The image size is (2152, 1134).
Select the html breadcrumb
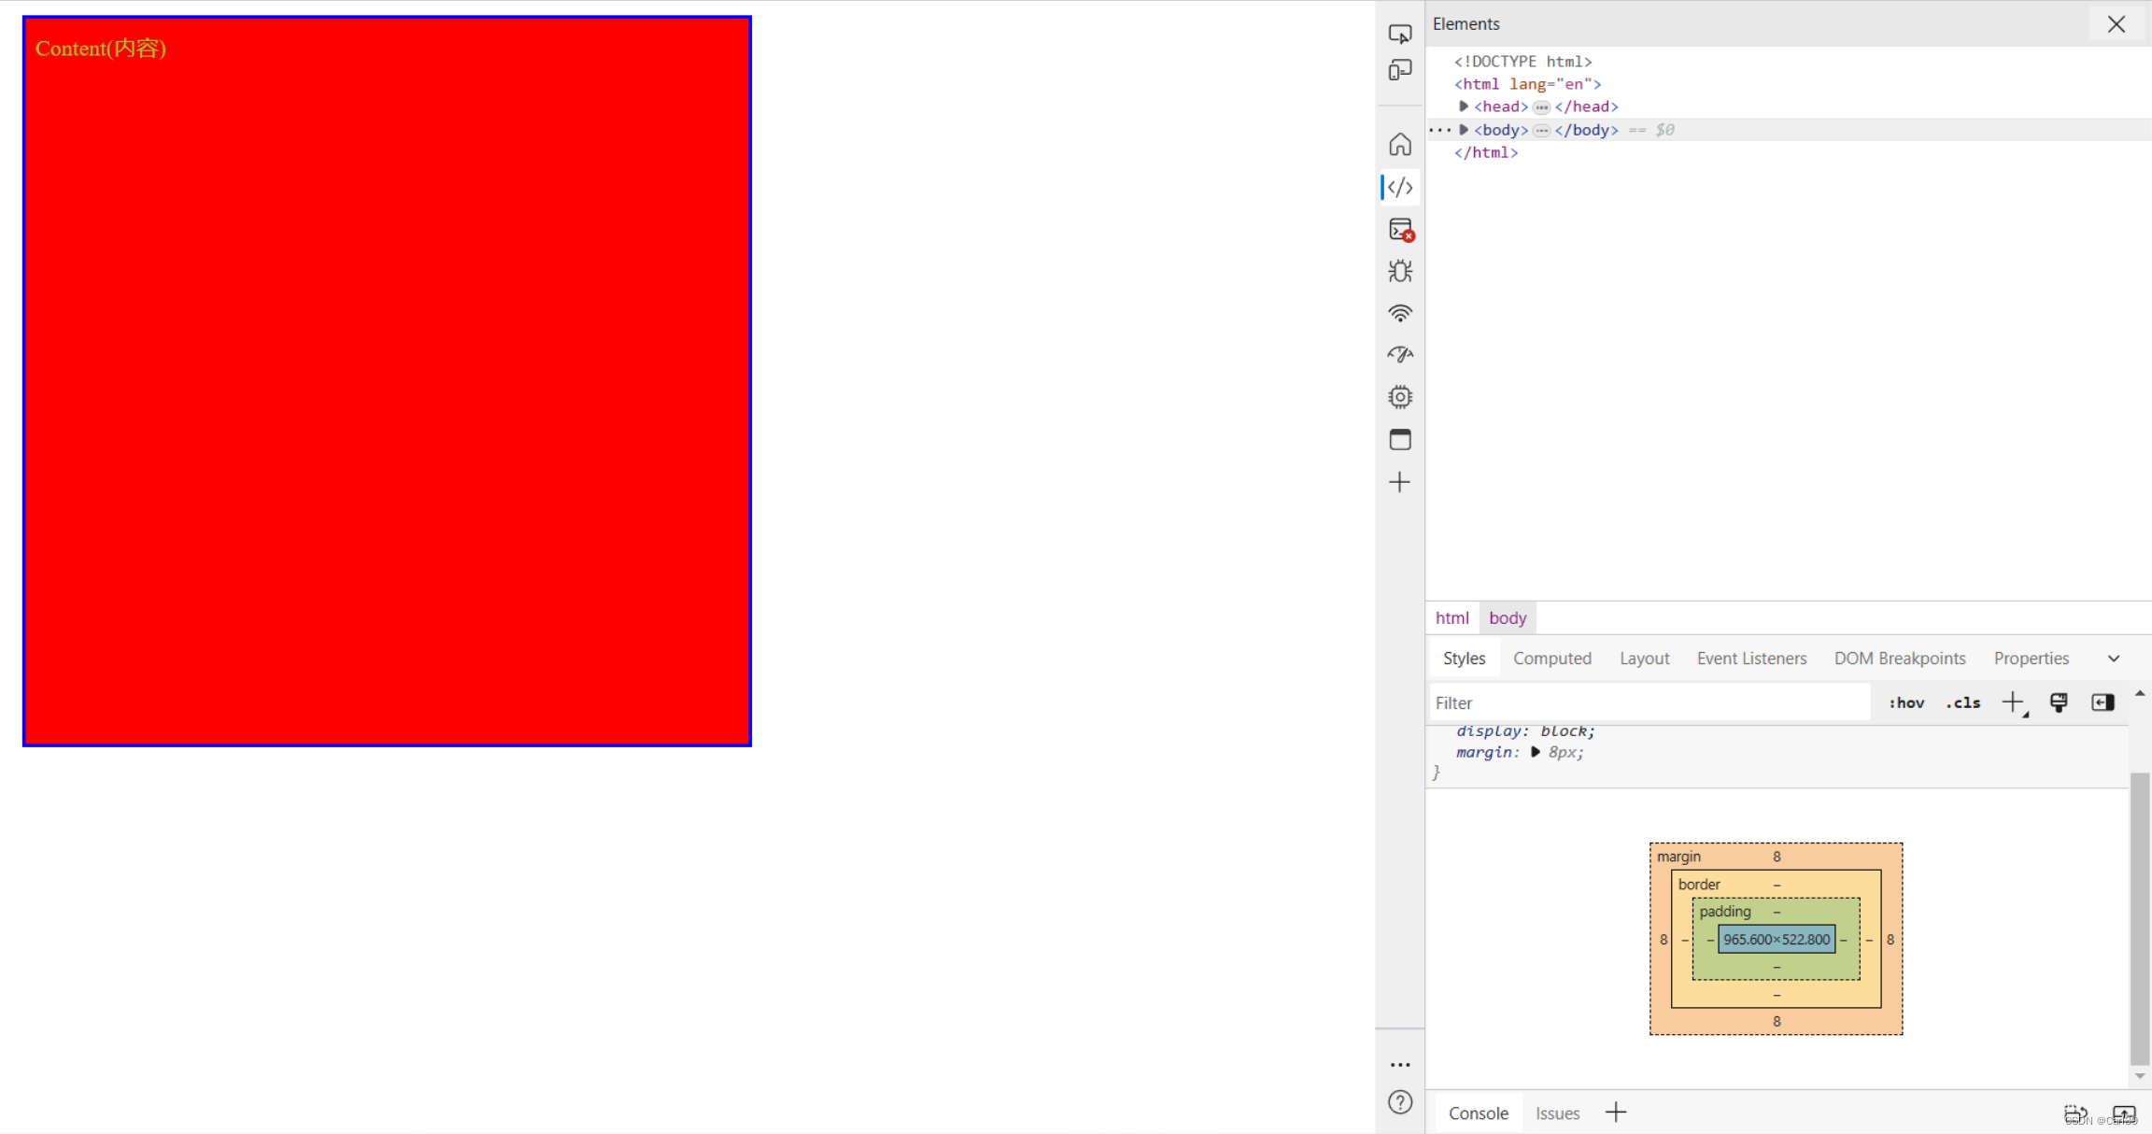tap(1451, 617)
